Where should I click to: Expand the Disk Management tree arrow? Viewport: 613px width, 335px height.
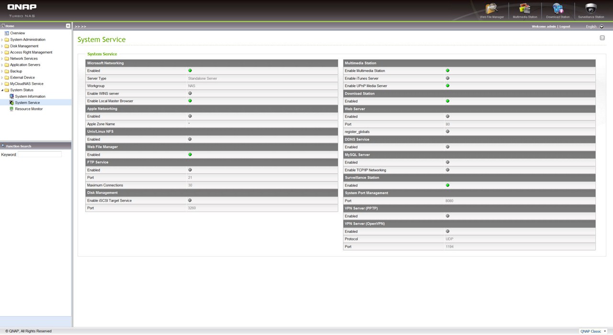[x=2, y=46]
